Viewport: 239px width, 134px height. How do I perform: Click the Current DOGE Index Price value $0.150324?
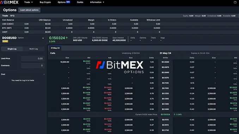pyautogui.click(x=165, y=115)
